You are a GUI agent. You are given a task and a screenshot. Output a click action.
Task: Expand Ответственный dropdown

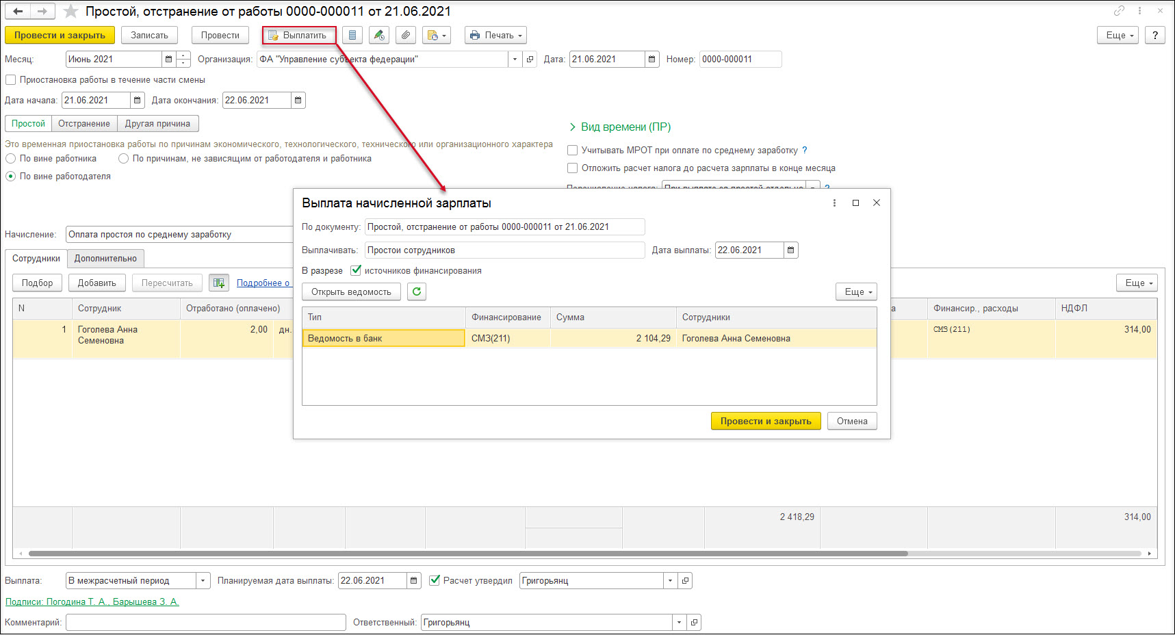pyautogui.click(x=679, y=623)
